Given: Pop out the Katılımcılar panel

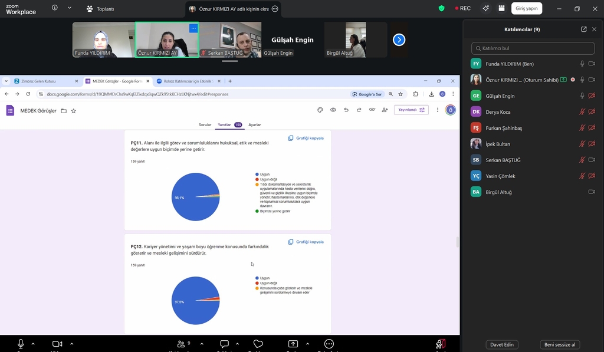Looking at the screenshot, I should pos(583,29).
